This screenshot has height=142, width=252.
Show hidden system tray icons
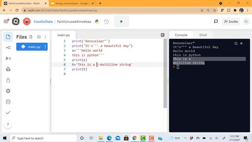(x=185, y=138)
